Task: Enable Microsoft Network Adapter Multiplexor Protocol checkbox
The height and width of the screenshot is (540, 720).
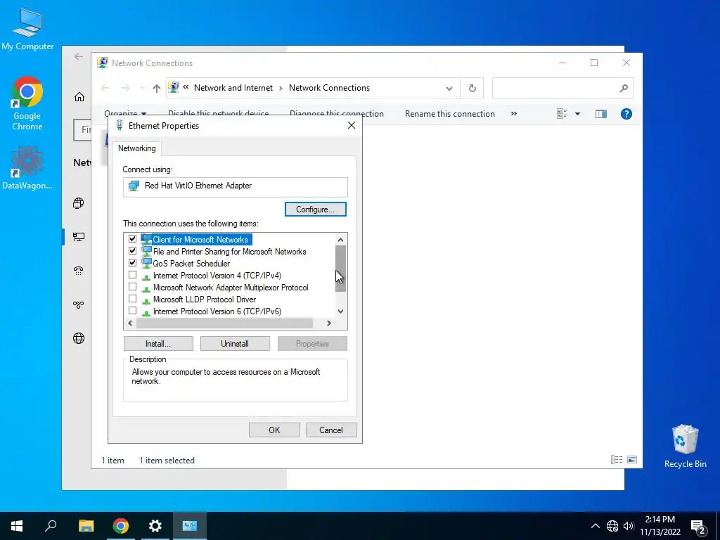Action: (x=132, y=287)
